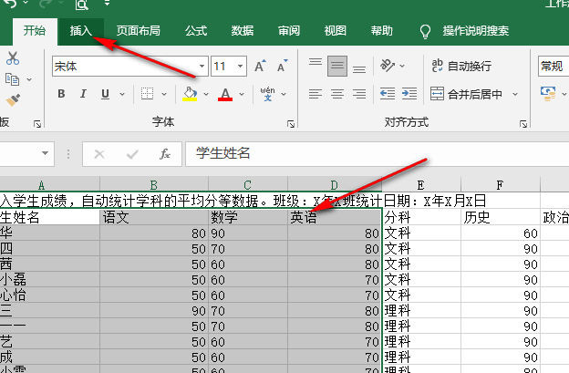This screenshot has height=373, width=569.
Task: Click the formula bar showing 学生姓名
Action: click(377, 154)
